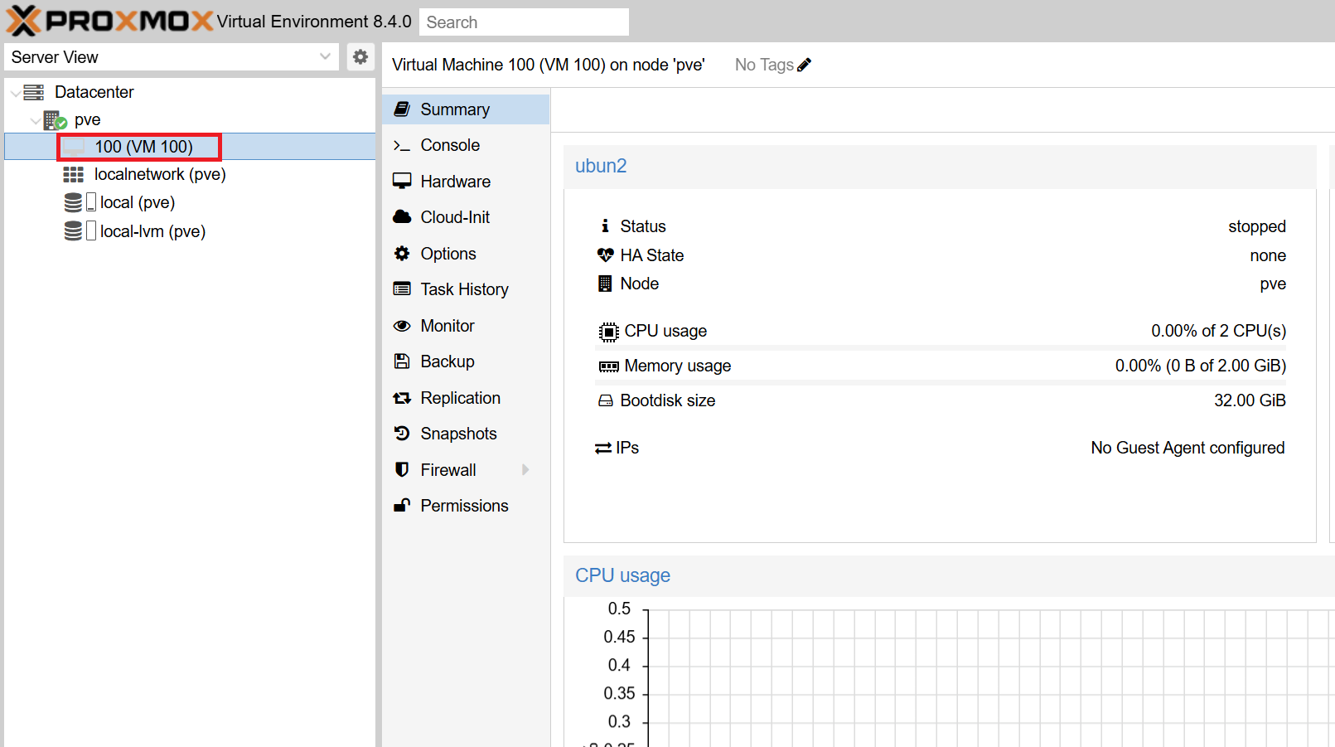The height and width of the screenshot is (747, 1335).
Task: Collapse the Datacenter tree node
Action: point(16,93)
